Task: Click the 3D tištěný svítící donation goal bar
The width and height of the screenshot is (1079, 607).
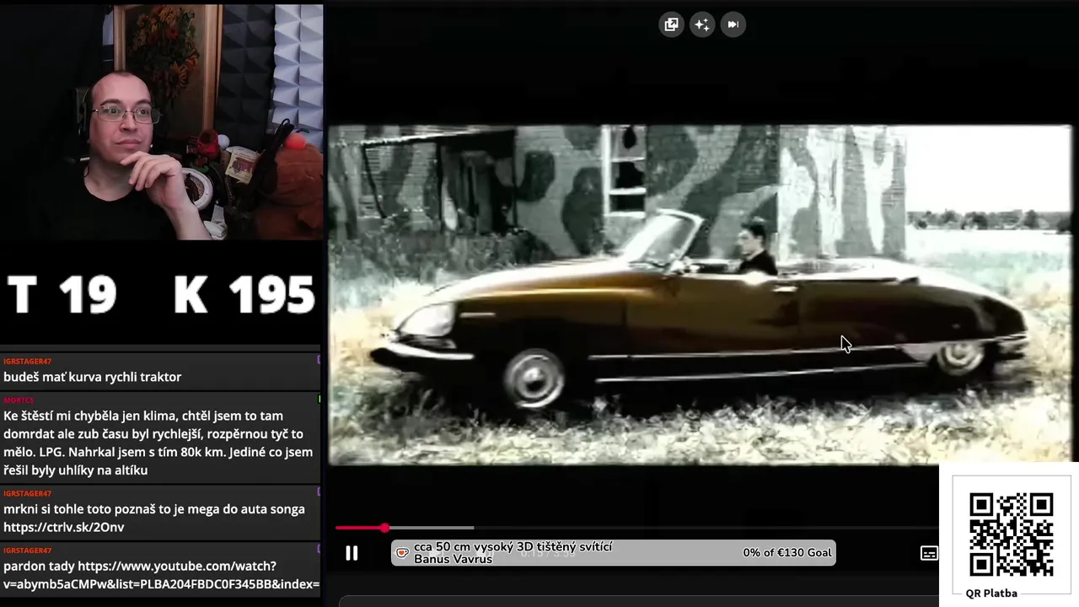Action: tap(613, 552)
